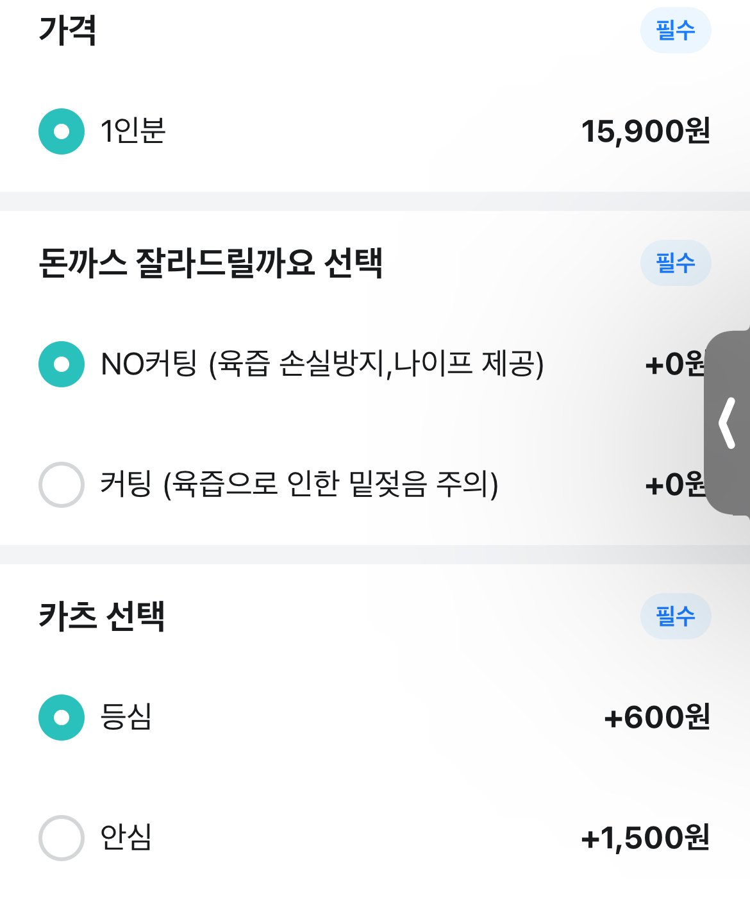Click the 15,900원 price text

tap(645, 131)
